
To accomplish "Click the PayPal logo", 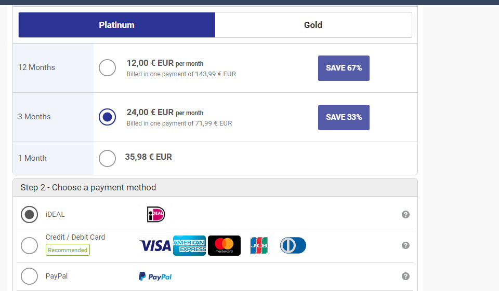I will pyautogui.click(x=155, y=276).
